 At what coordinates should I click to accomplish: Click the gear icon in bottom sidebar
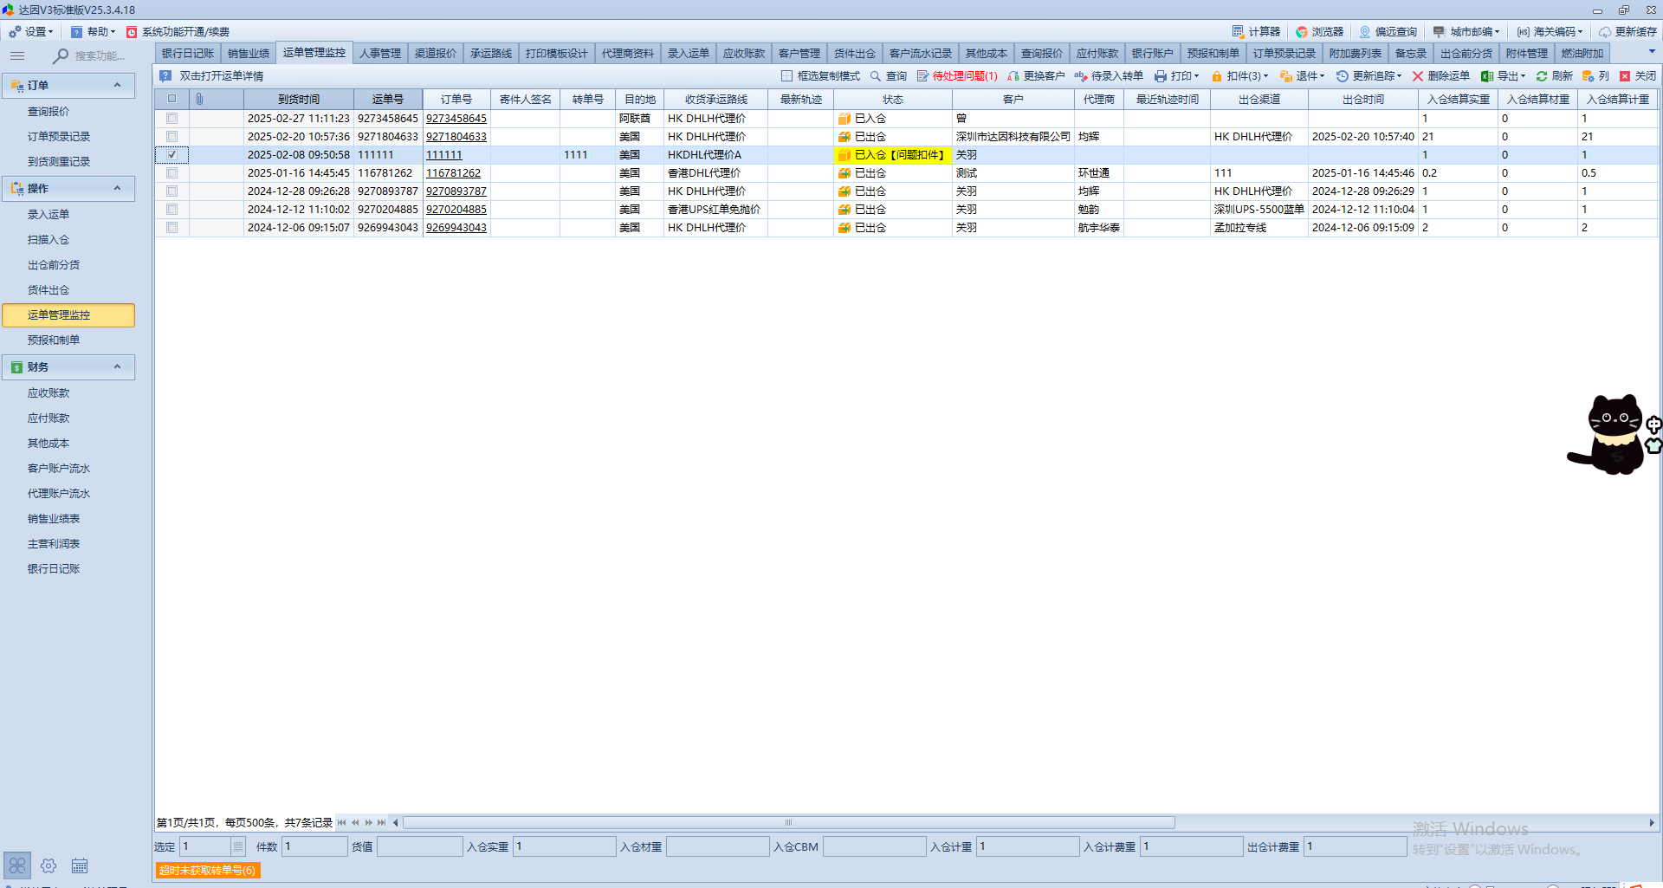[x=49, y=865]
